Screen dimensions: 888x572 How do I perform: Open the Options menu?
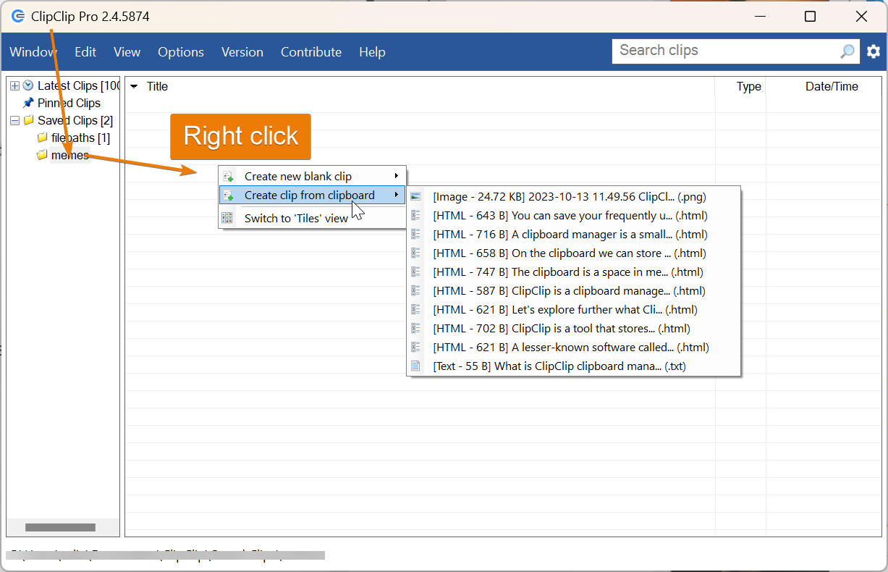coord(180,51)
